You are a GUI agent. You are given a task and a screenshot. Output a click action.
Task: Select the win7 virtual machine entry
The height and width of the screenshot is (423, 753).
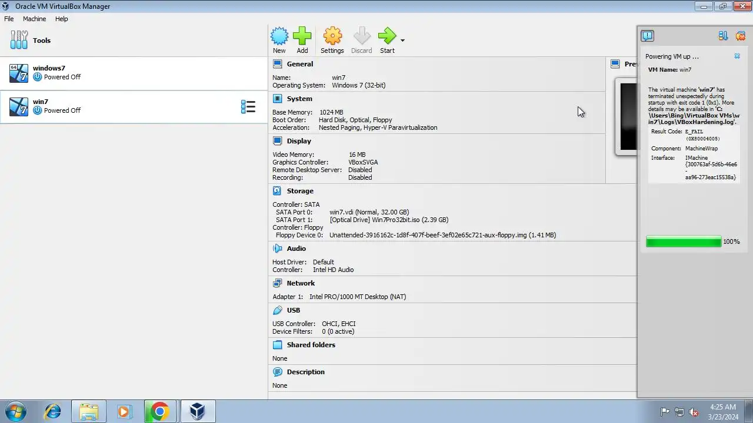pyautogui.click(x=134, y=107)
